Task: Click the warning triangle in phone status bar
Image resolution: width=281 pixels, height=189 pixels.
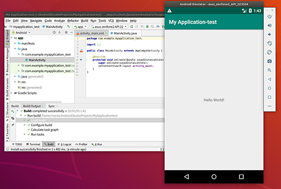Action: coord(169,11)
